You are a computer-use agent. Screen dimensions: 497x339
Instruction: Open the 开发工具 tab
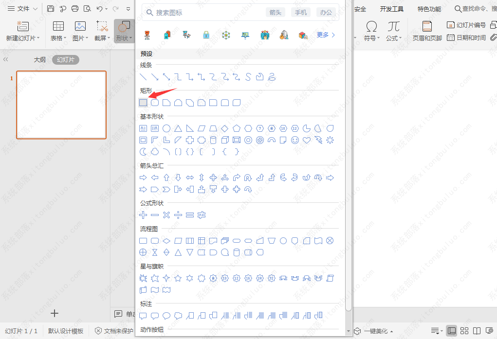(392, 9)
